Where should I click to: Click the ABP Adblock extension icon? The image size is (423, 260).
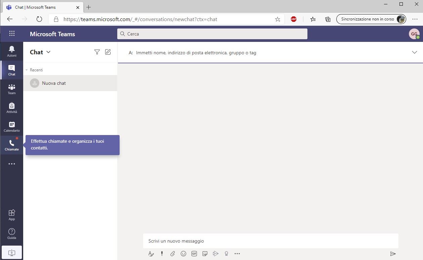pyautogui.click(x=294, y=19)
